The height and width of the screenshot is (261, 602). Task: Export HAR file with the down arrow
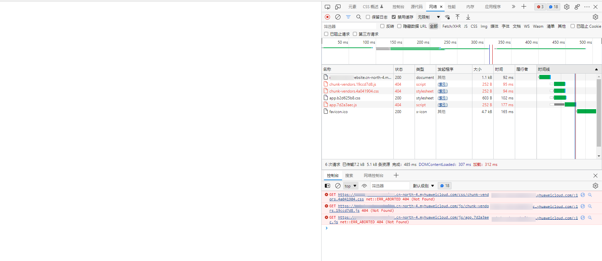(x=468, y=17)
